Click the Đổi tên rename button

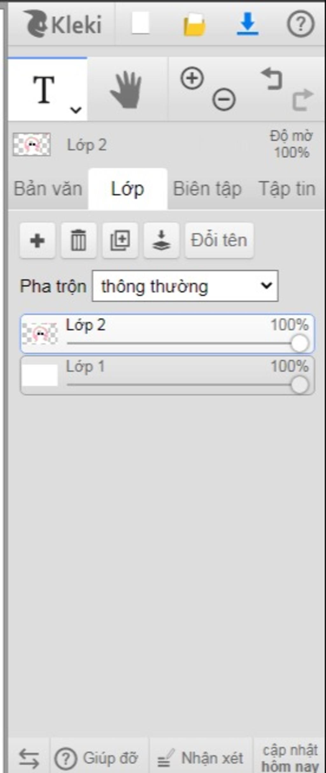(x=219, y=241)
